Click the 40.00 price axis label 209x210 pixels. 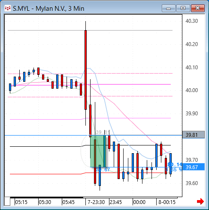tap(192, 90)
